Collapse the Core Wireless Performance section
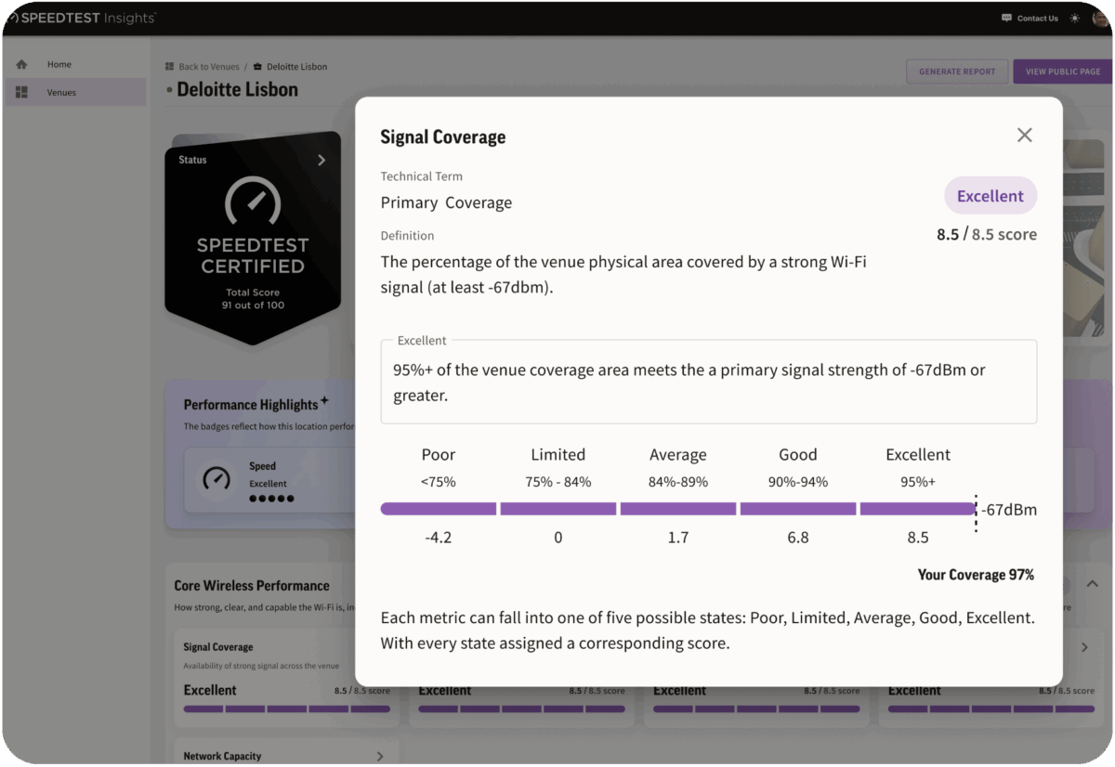 coord(1093,584)
